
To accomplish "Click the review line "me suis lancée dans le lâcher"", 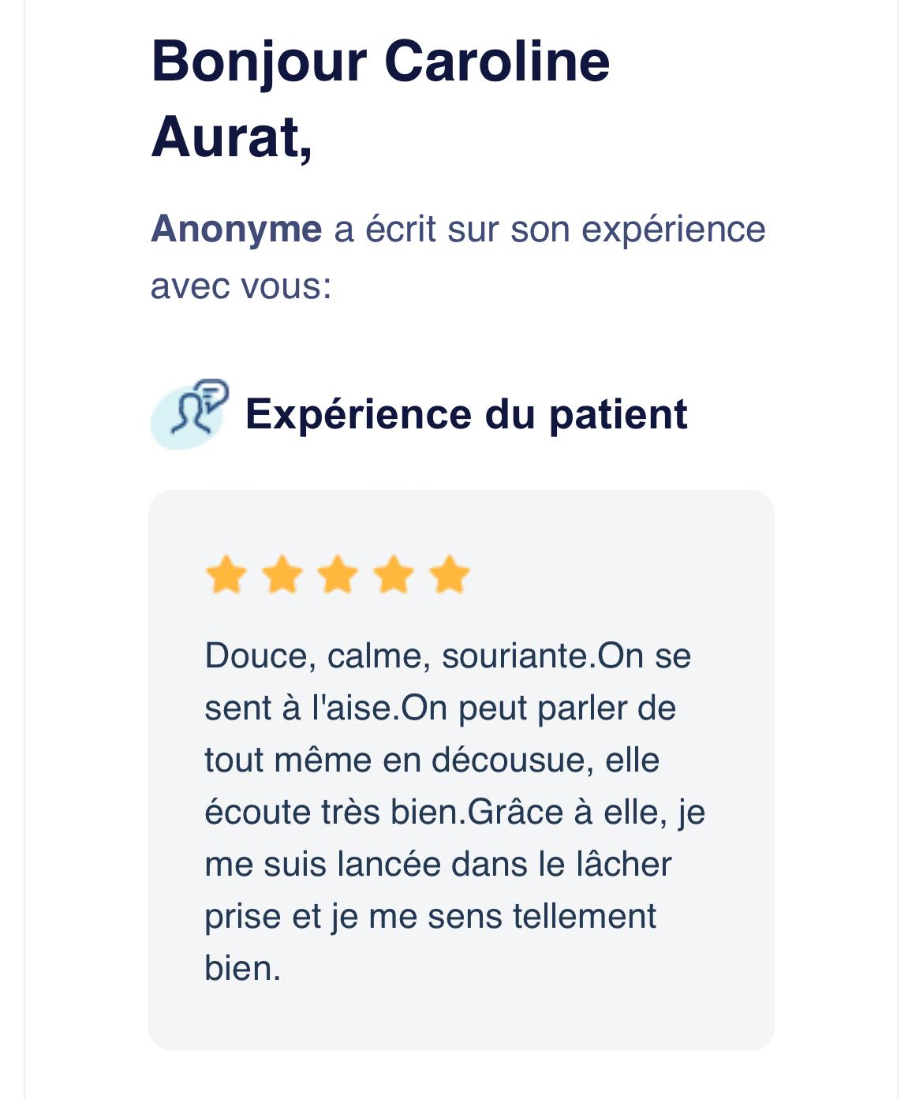I will pyautogui.click(x=438, y=864).
